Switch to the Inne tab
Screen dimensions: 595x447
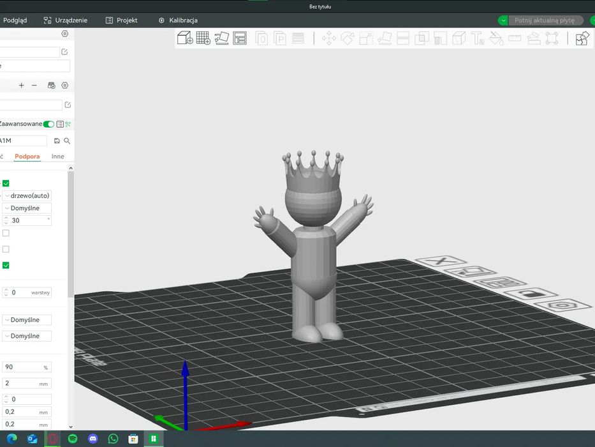[58, 156]
